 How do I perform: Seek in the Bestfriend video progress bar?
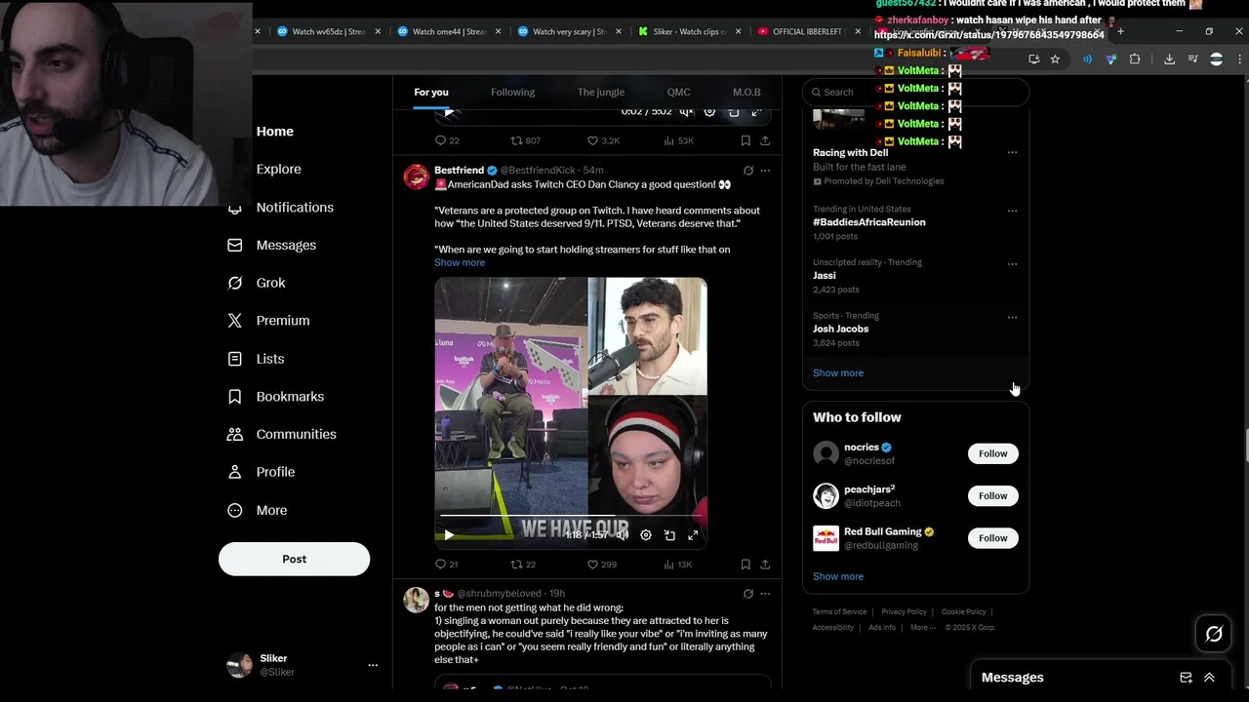pyautogui.click(x=572, y=516)
